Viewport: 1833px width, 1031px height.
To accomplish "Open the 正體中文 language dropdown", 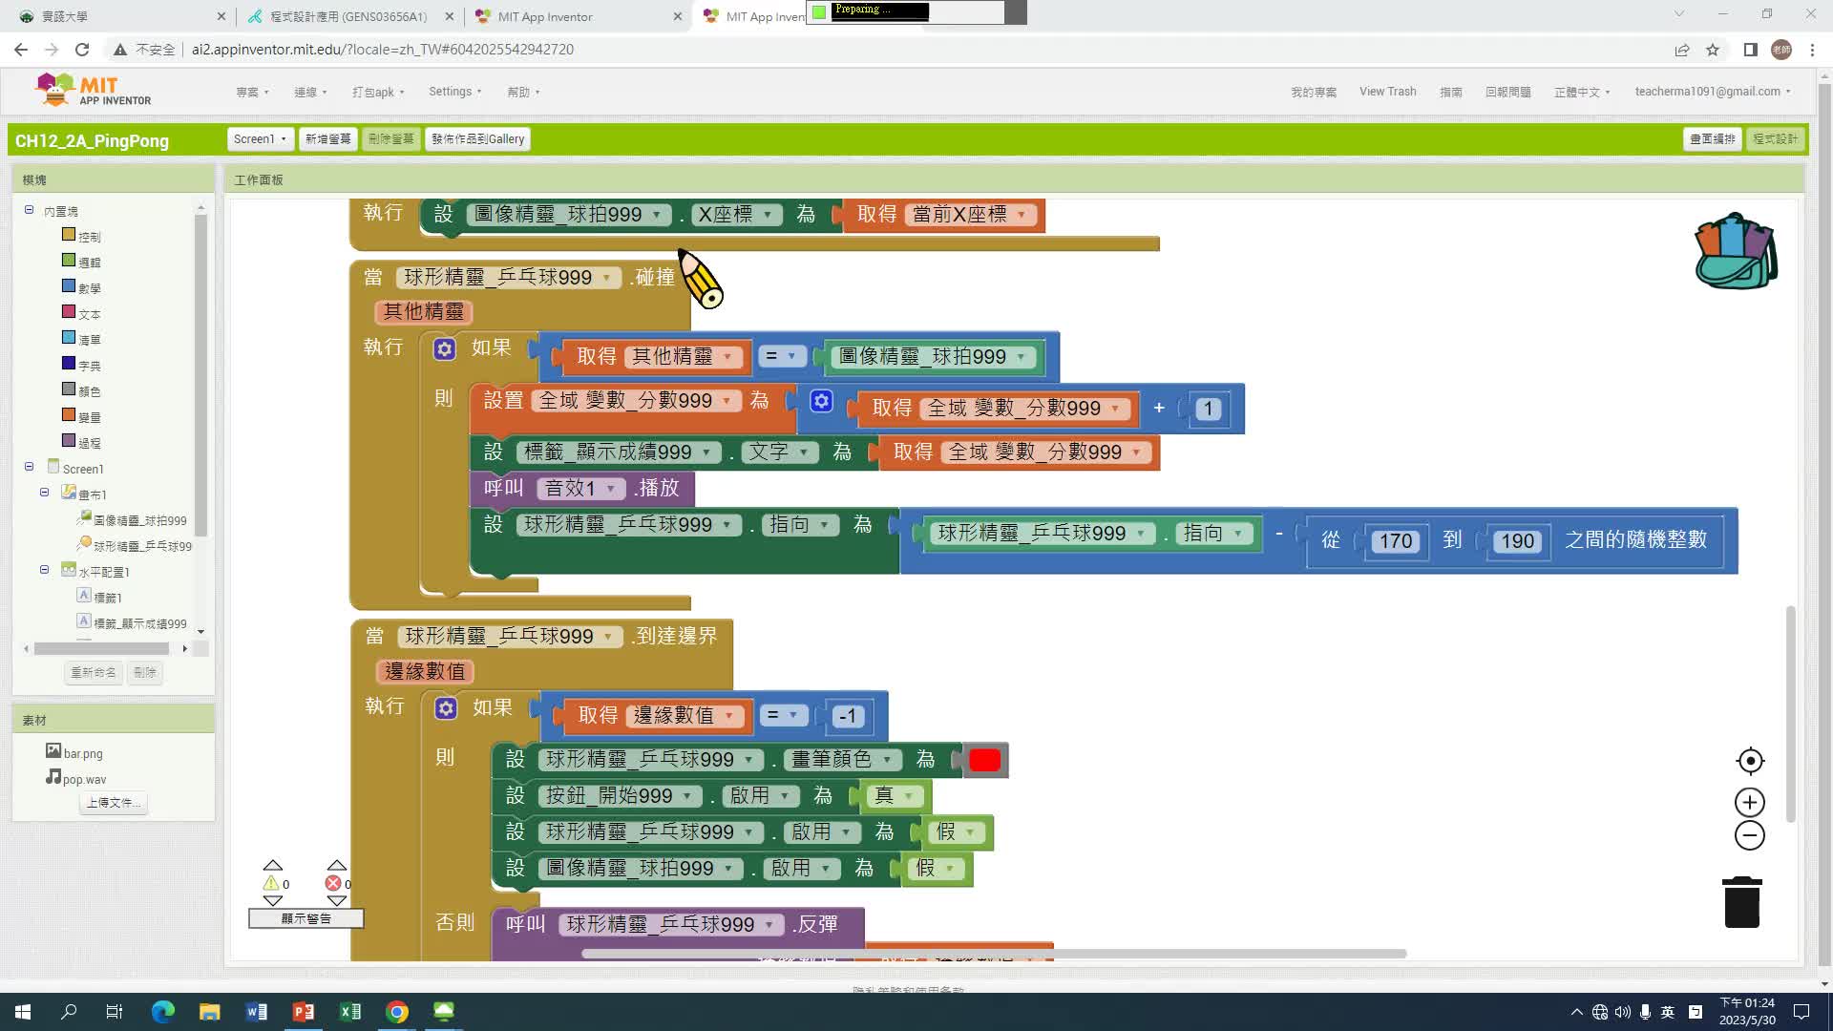I will click(x=1581, y=92).
